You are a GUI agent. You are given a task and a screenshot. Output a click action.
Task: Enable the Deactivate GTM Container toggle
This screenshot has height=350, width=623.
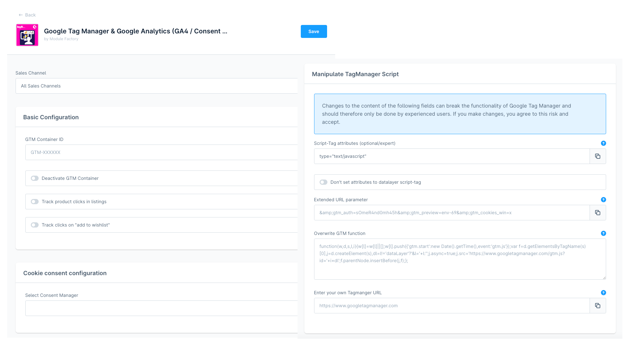point(34,178)
